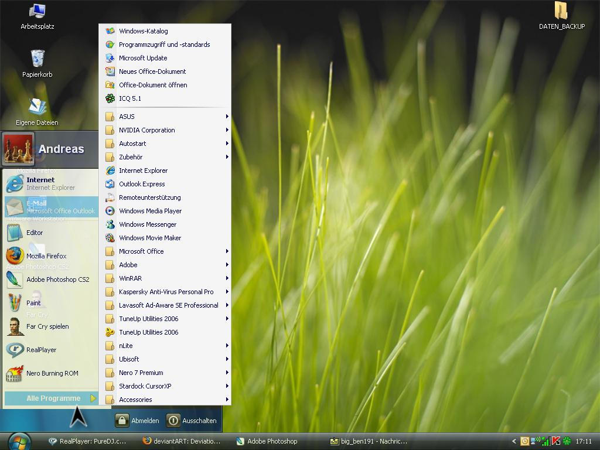Open E-Mail Microsoft Office Outlook entry
This screenshot has height=450, width=600.
[51, 207]
